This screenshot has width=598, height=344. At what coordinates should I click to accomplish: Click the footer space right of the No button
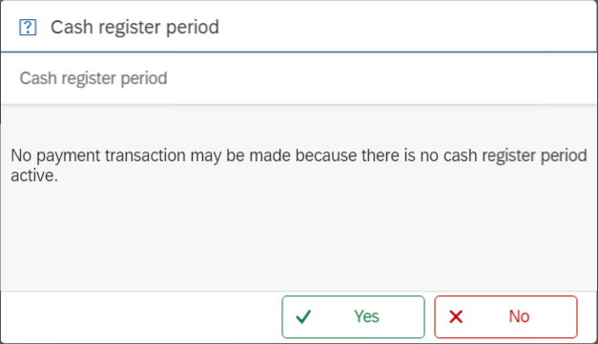[x=587, y=316]
